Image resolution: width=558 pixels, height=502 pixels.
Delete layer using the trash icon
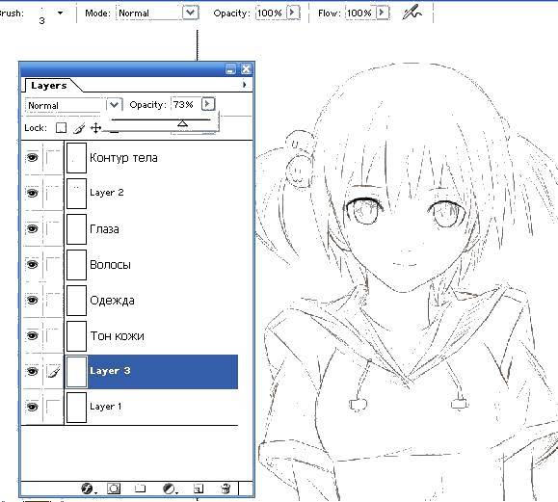click(x=226, y=489)
